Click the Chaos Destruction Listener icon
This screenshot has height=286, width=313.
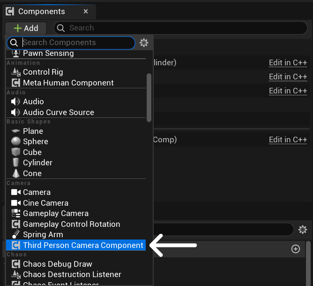coord(16,274)
